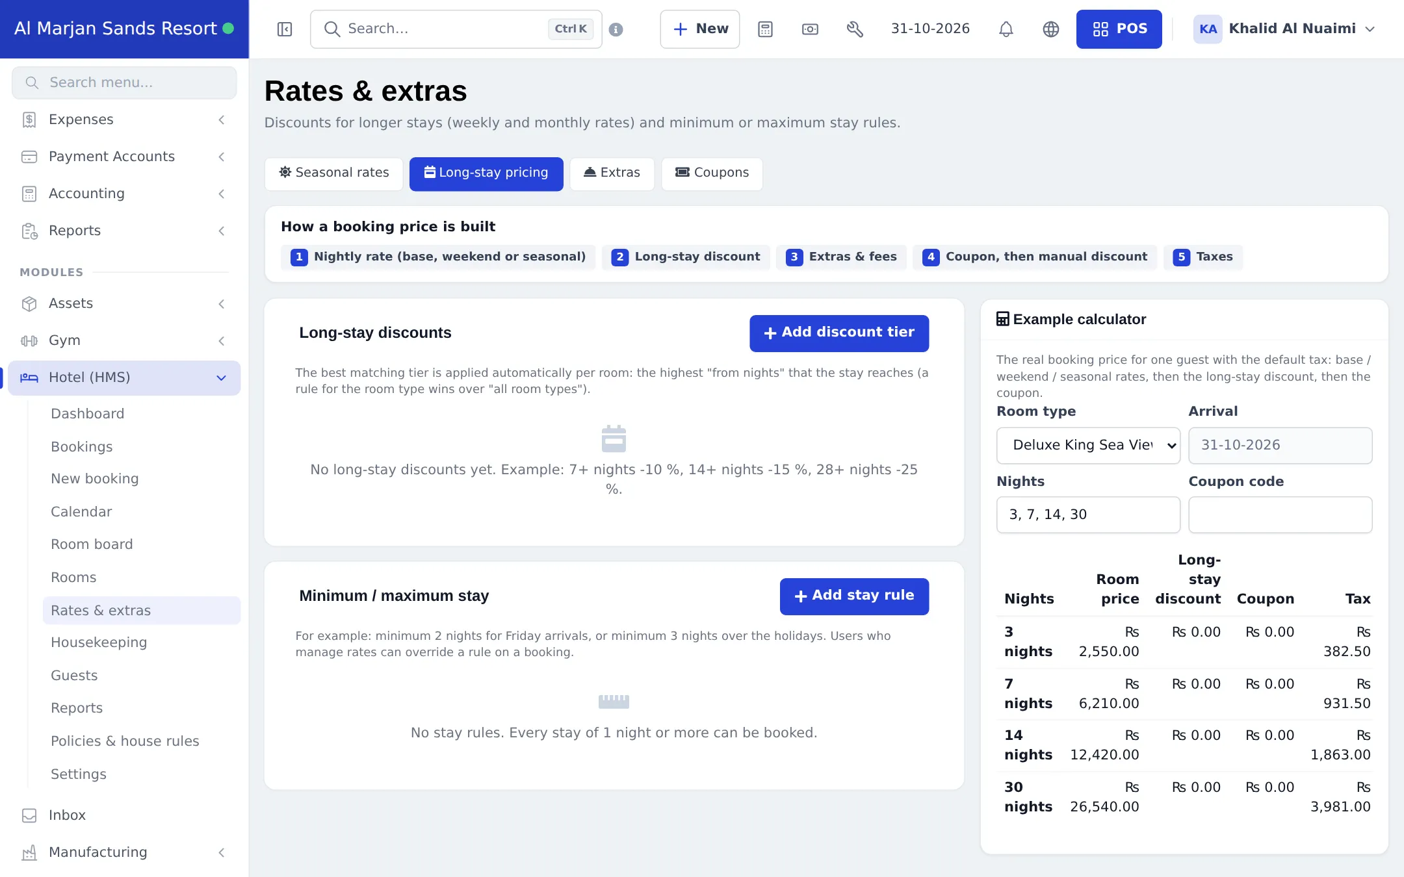Open the Khalid Al Nuaimi user menu

(x=1284, y=29)
